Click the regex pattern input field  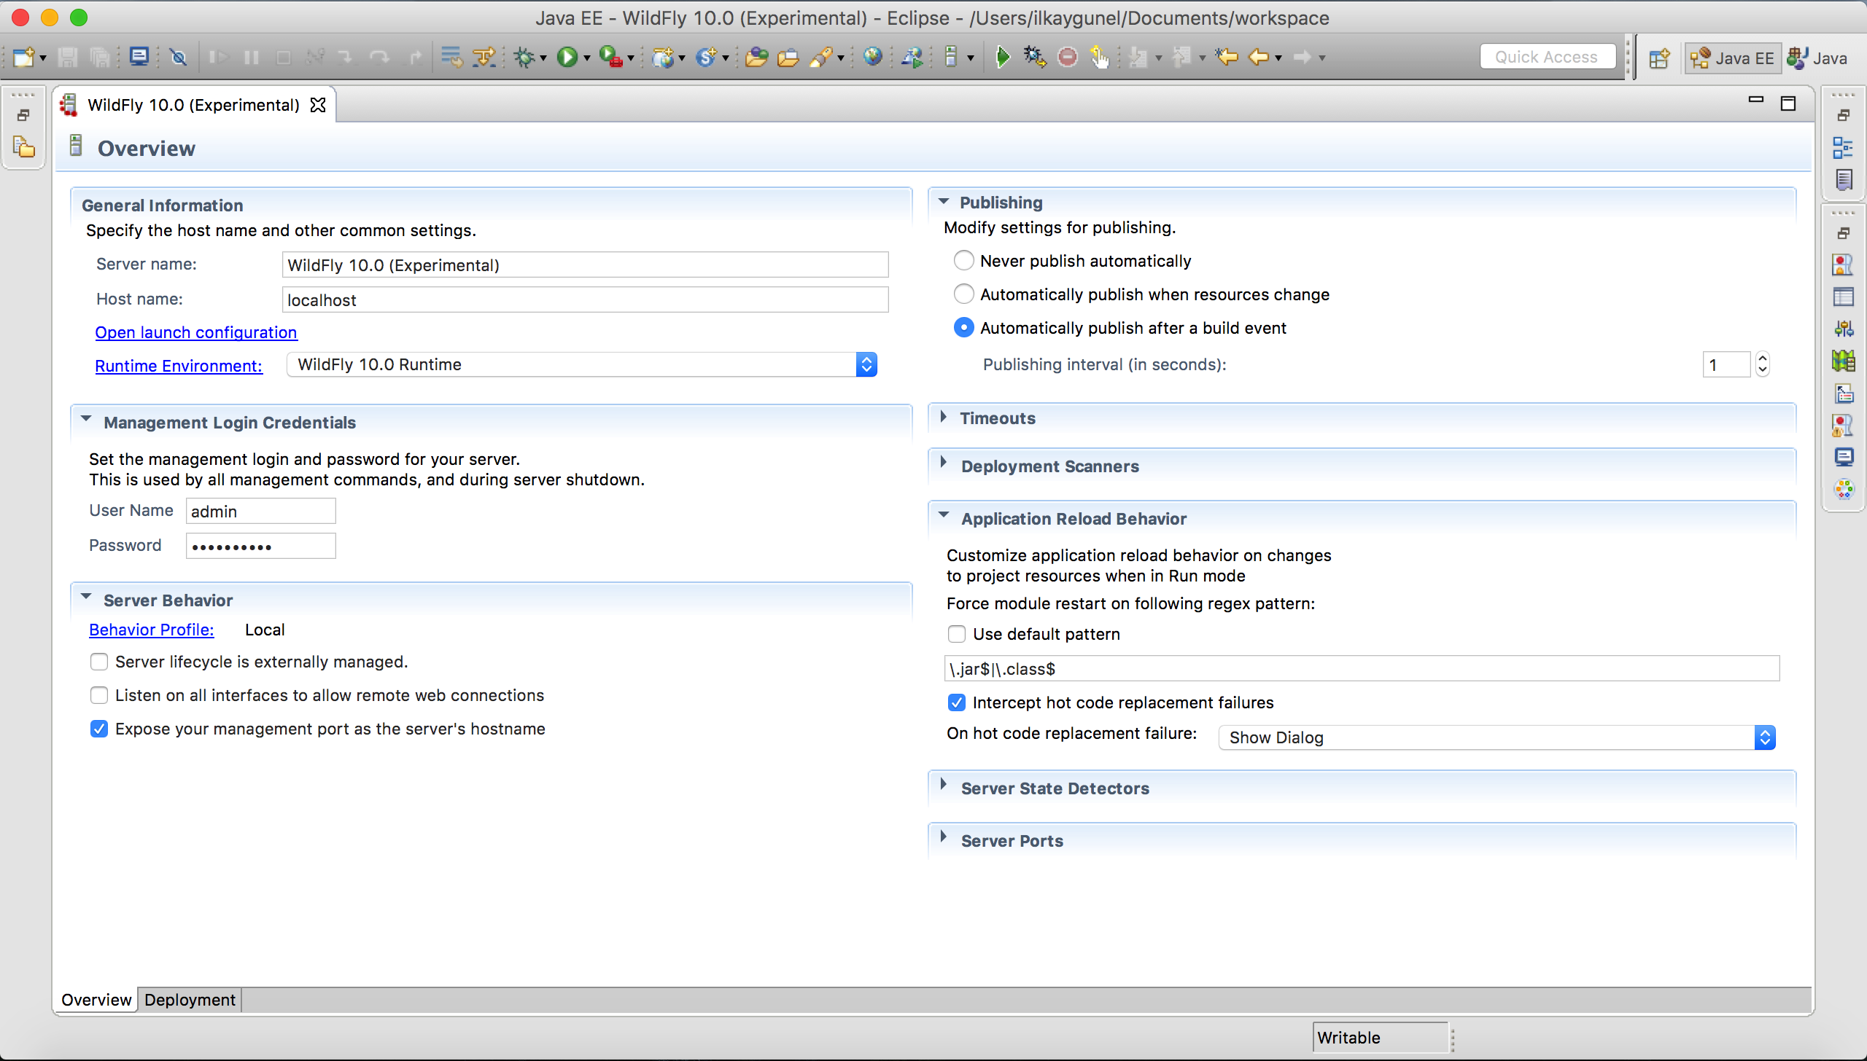click(1362, 668)
